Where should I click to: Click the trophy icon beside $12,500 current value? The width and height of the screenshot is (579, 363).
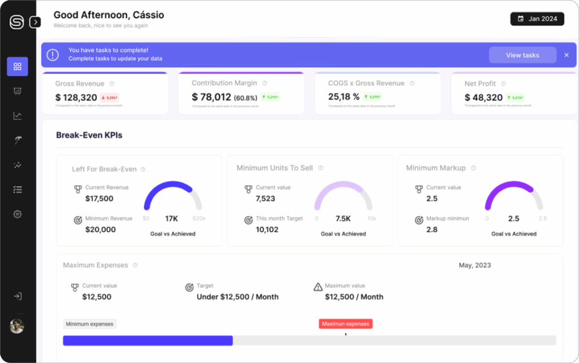75,287
